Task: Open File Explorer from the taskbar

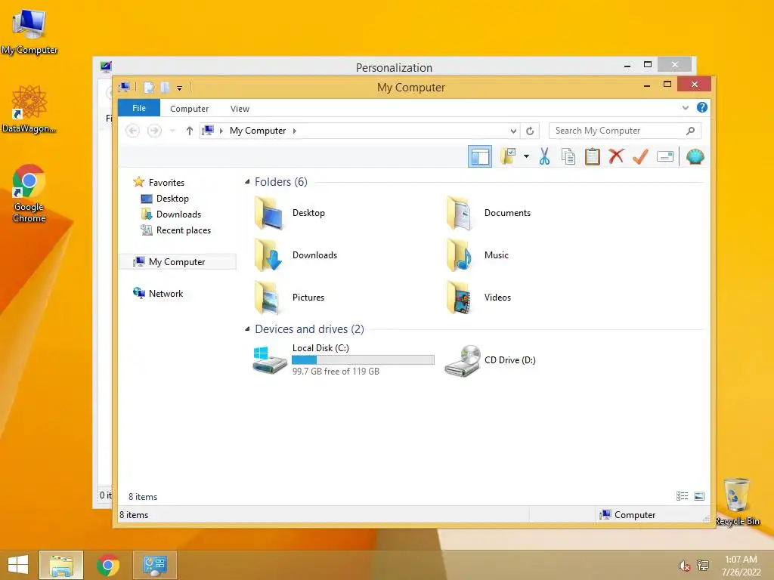Action: tap(61, 565)
